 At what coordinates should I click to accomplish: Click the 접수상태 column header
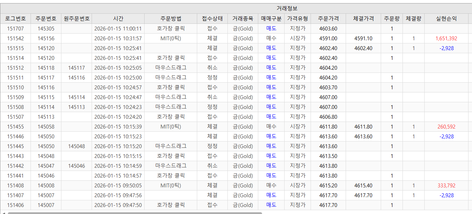[x=212, y=19]
